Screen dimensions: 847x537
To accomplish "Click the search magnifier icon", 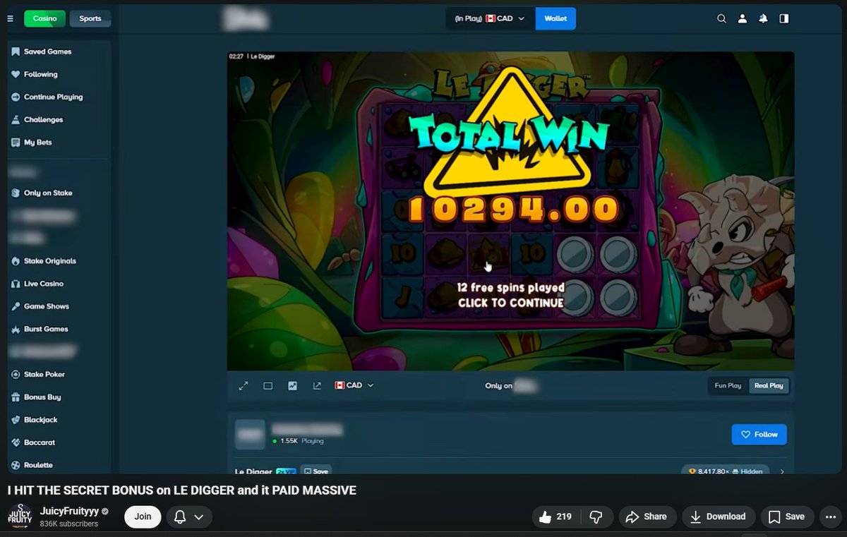I will [721, 19].
